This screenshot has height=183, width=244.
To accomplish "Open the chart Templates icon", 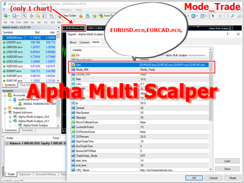I will point(202,16).
